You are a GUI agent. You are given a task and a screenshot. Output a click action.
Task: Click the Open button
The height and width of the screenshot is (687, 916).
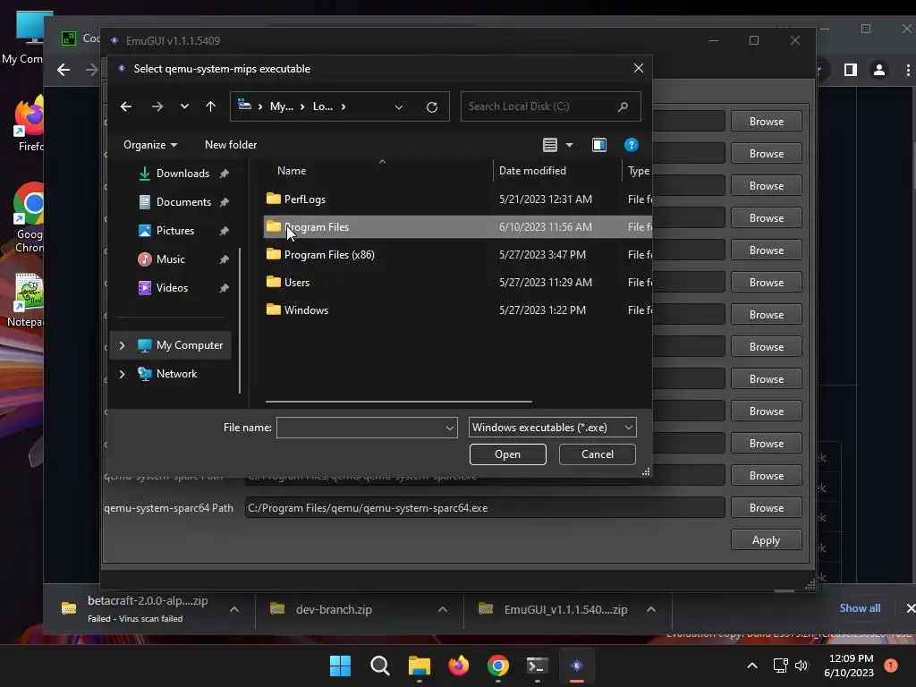[x=508, y=454]
